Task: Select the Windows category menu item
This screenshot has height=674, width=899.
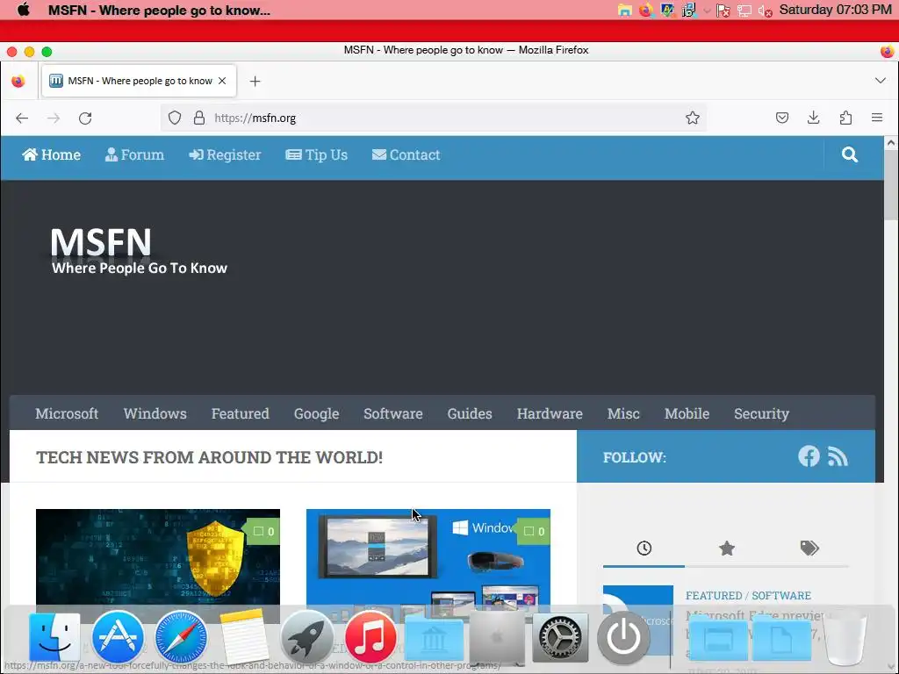Action: (x=155, y=414)
